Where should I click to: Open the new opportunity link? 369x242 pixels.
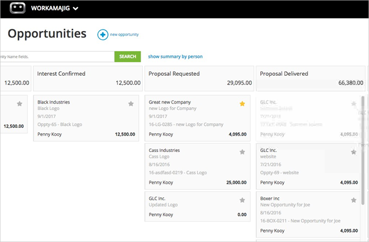click(x=124, y=34)
